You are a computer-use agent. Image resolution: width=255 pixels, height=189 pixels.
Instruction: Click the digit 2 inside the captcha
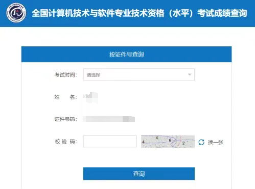[x=183, y=143]
